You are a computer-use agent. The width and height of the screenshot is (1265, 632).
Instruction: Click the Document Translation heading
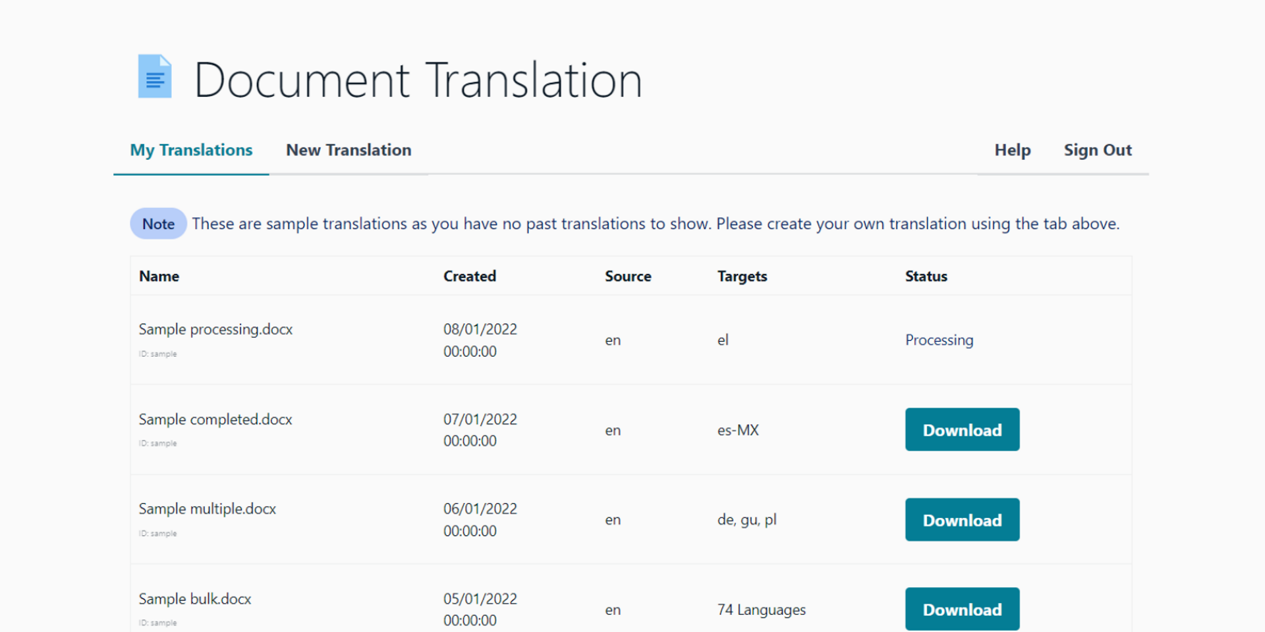[418, 80]
